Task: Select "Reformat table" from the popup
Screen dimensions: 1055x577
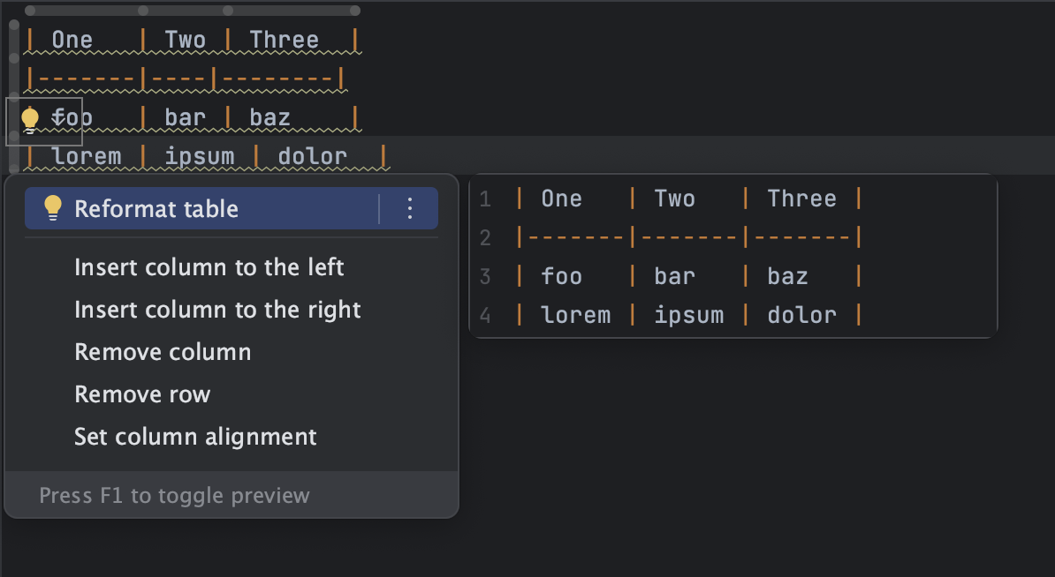Action: 156,209
